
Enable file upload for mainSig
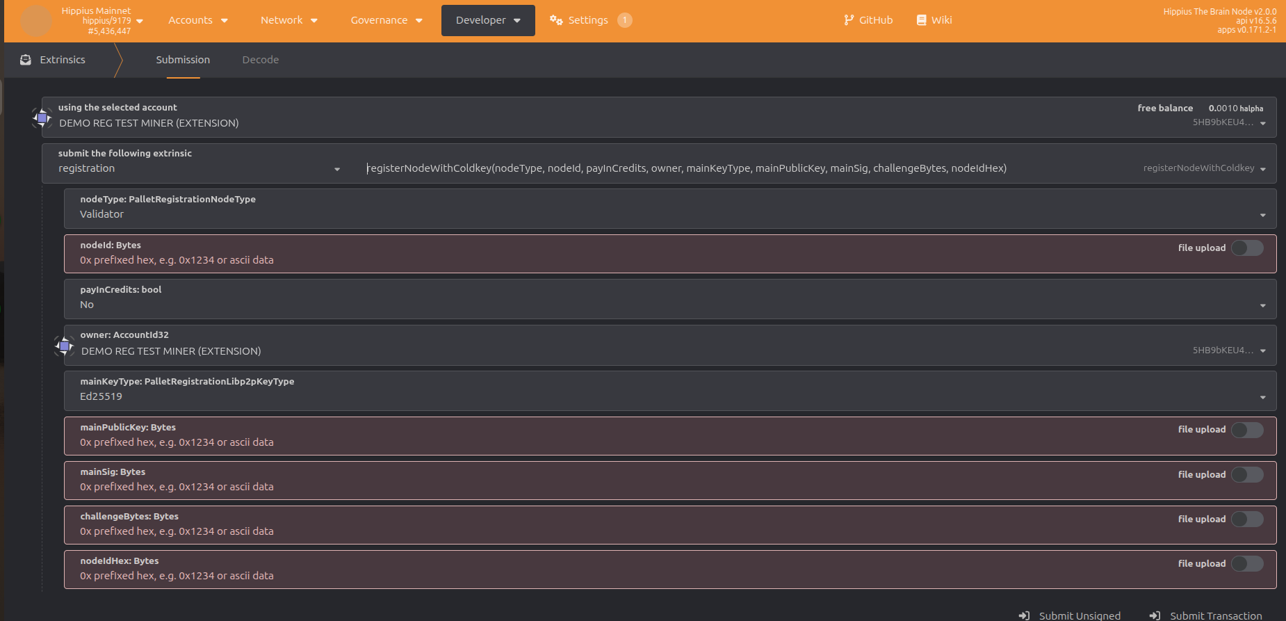coord(1247,474)
